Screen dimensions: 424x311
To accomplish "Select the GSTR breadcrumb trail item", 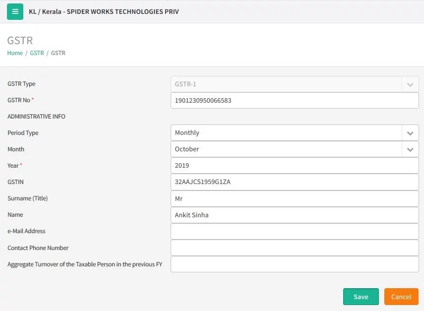I will [58, 53].
